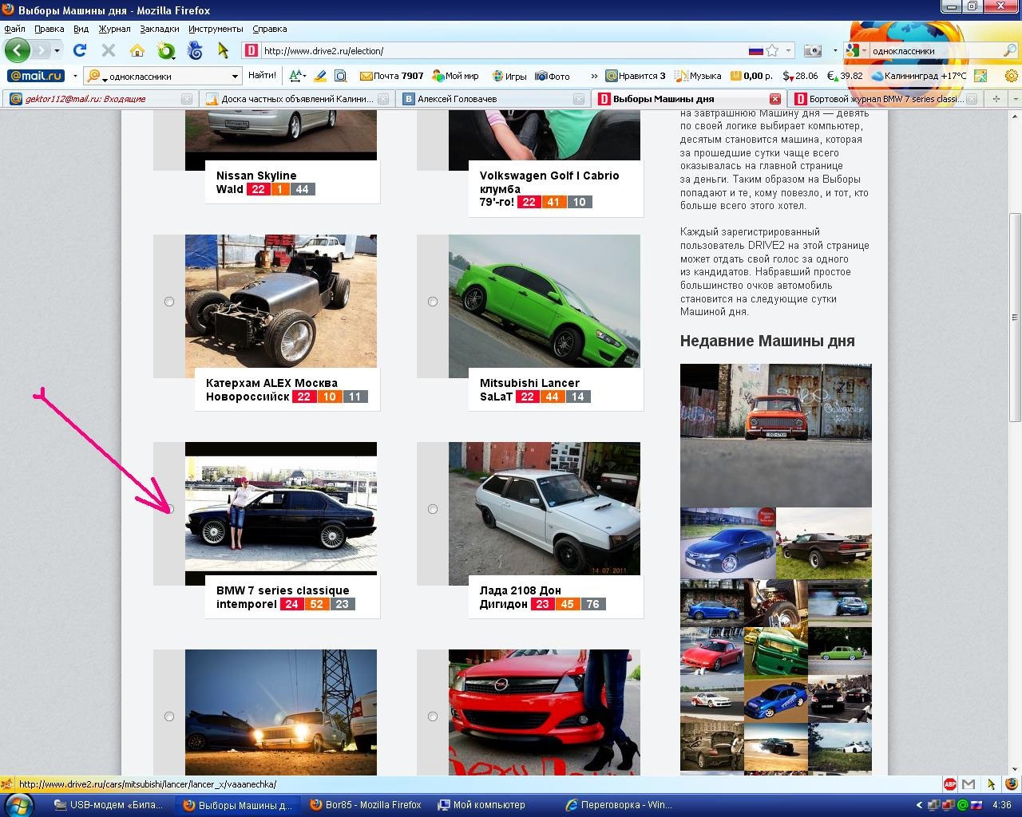Viewport: 1022px width, 817px height.
Task: Click the text size A icon on Mail.ru toolbar
Action: pyautogui.click(x=295, y=76)
